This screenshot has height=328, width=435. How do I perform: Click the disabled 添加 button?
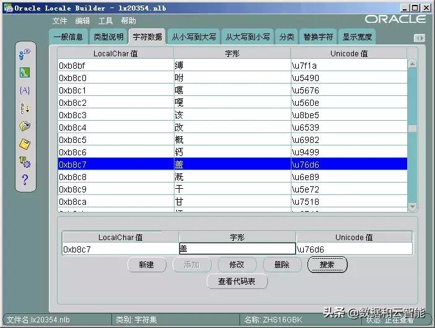(192, 265)
